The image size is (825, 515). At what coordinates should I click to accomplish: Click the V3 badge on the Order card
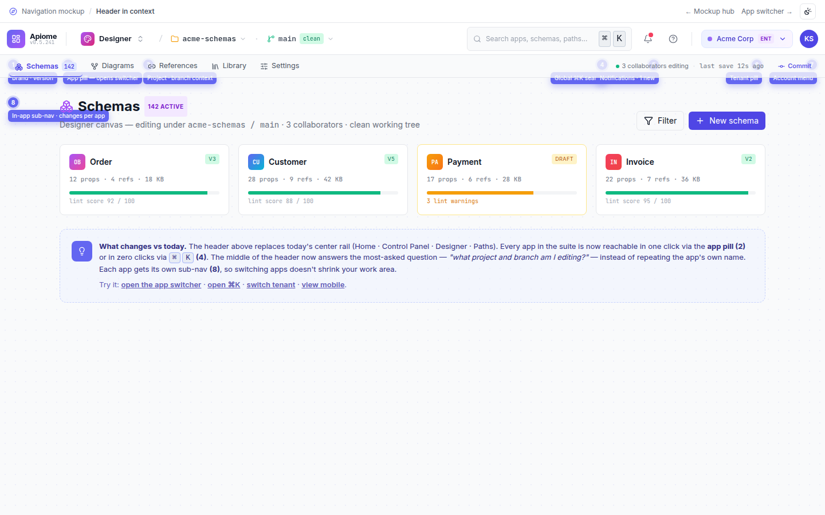pyautogui.click(x=212, y=159)
